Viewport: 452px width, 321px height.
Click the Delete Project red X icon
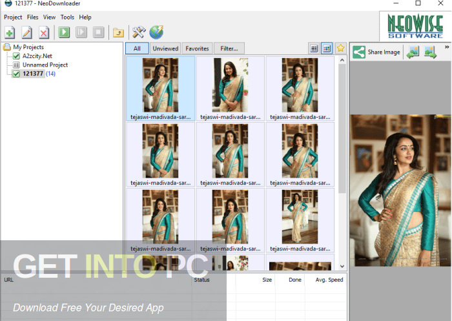pos(43,32)
